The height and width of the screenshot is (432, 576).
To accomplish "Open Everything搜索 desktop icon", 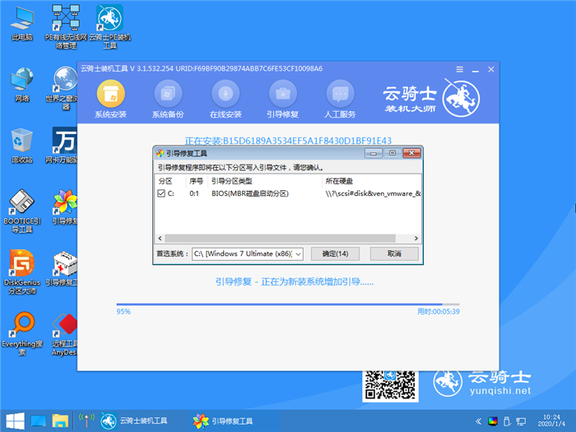I will (22, 333).
